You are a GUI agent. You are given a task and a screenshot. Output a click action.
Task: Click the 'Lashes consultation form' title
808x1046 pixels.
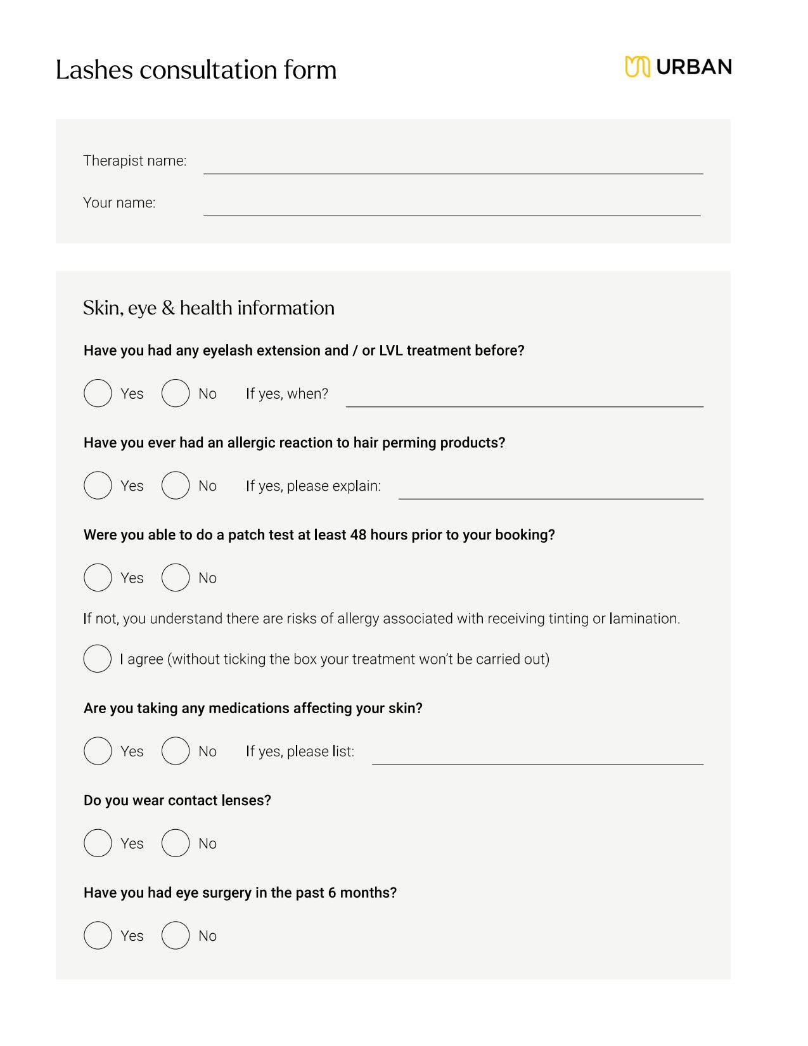click(196, 70)
